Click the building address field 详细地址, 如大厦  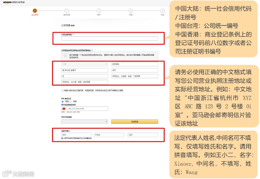pos(85,82)
